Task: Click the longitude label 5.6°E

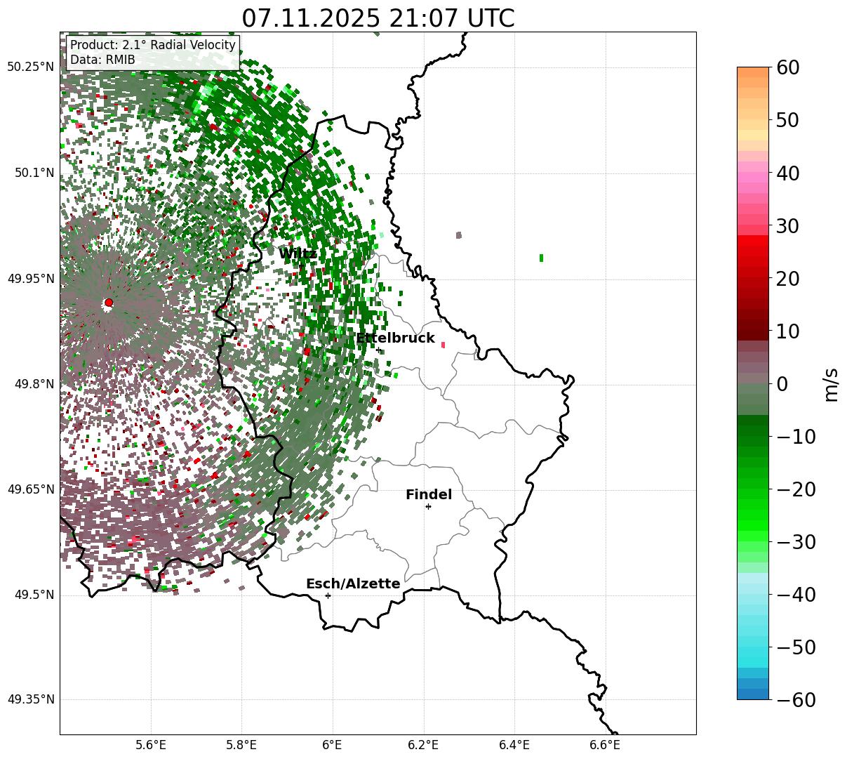Action: [151, 745]
